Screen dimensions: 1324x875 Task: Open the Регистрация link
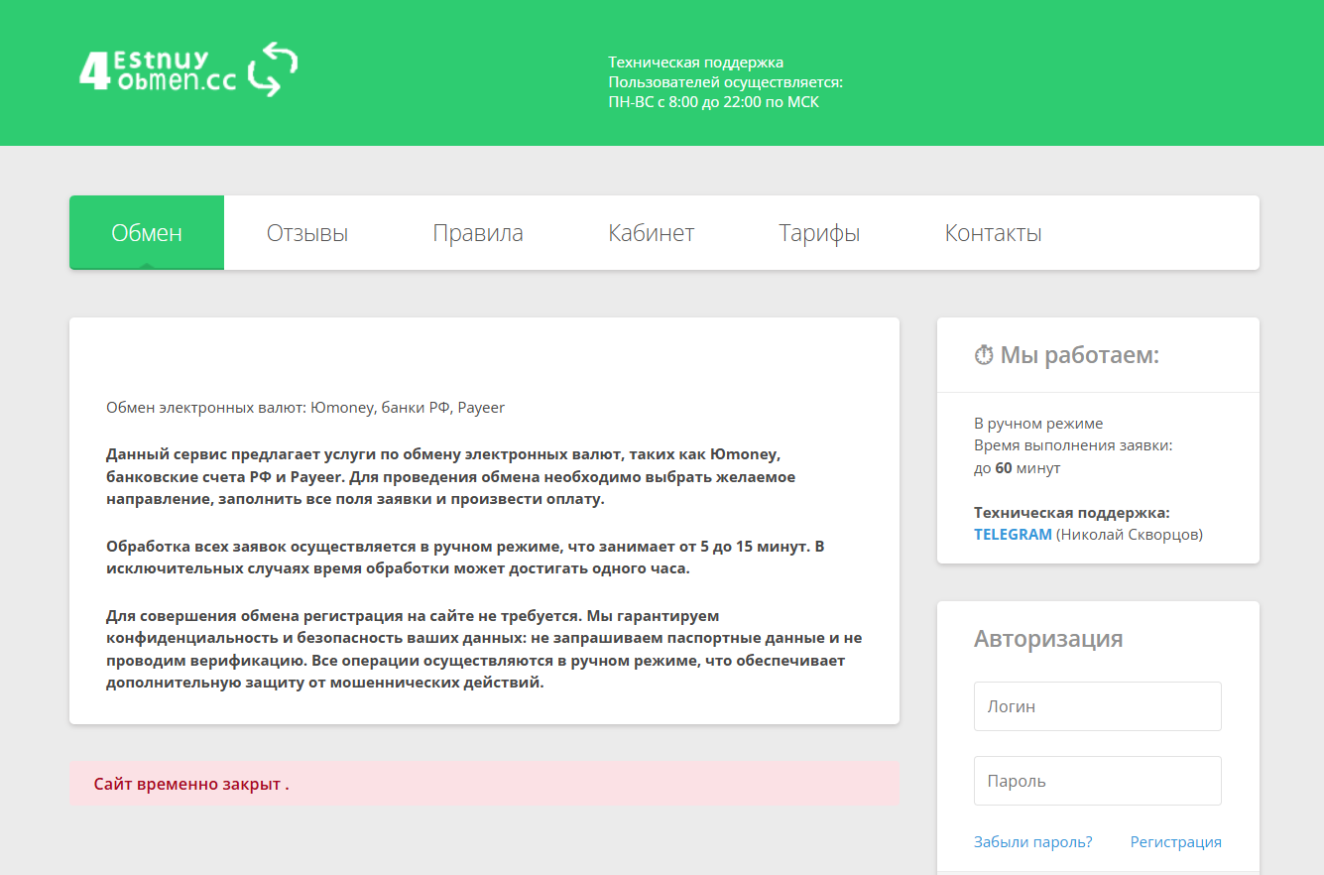tap(1176, 841)
